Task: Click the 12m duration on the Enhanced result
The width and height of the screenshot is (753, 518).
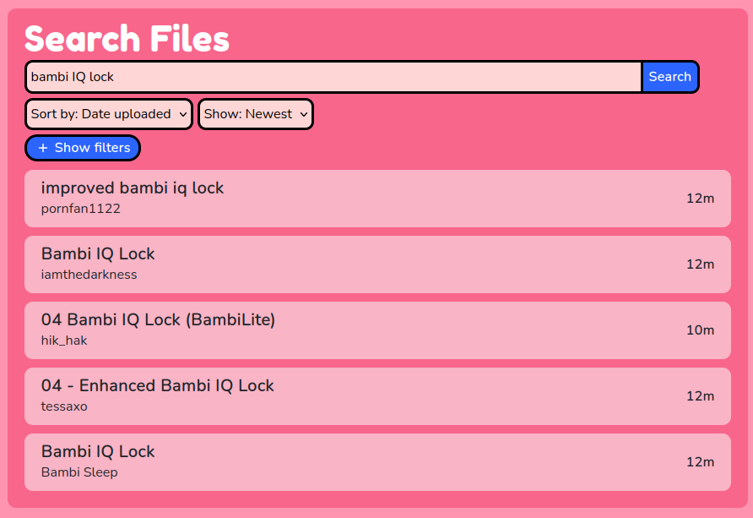Action: point(700,396)
